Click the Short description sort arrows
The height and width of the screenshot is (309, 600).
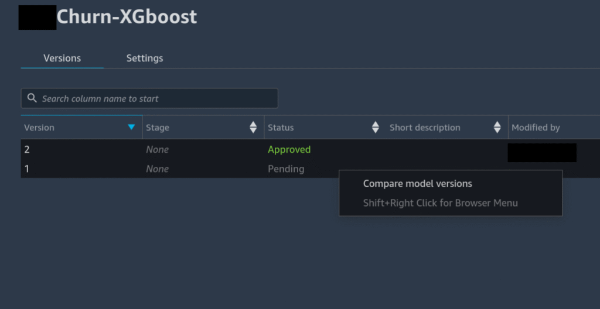point(497,127)
